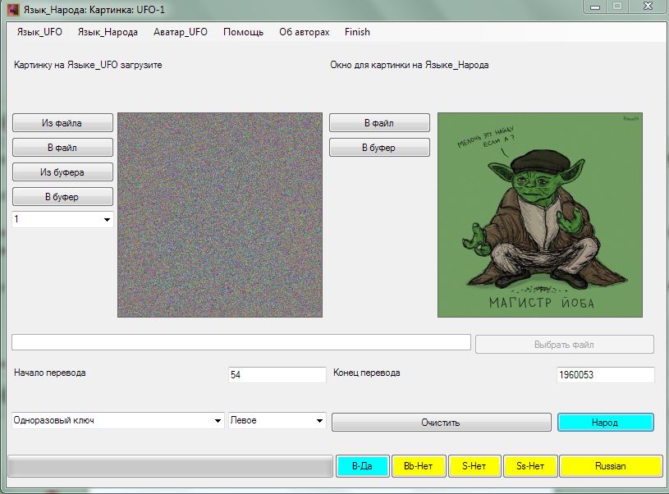
Task: Toggle the yellow Ss-Нет button
Action: coord(530,466)
